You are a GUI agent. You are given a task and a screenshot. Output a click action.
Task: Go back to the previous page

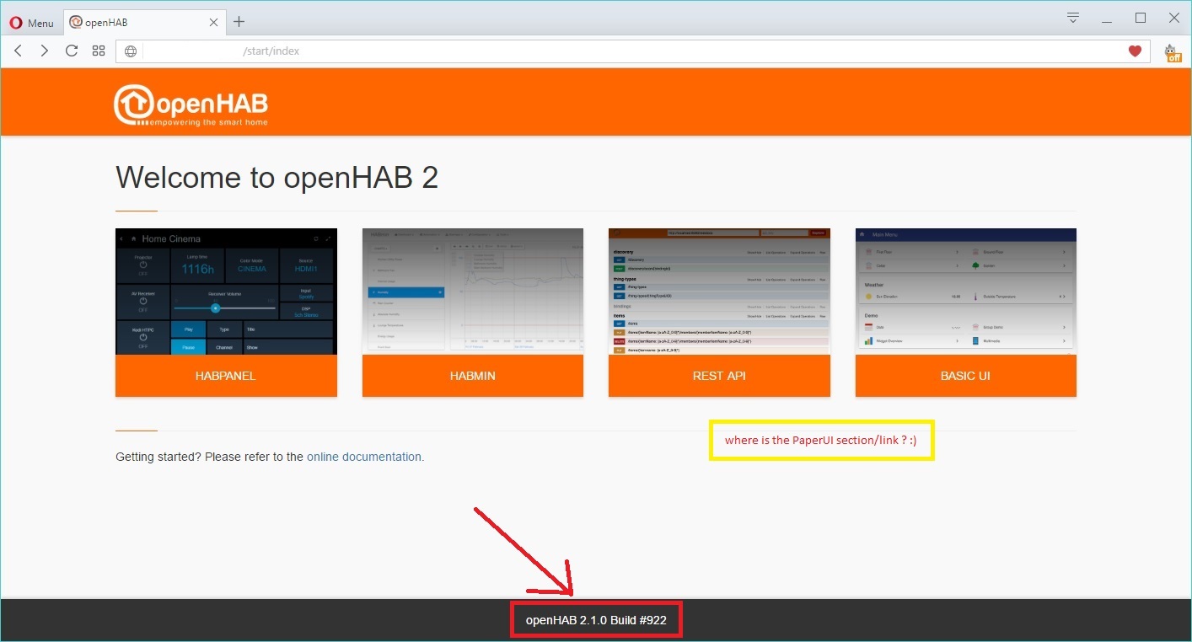[x=19, y=51]
